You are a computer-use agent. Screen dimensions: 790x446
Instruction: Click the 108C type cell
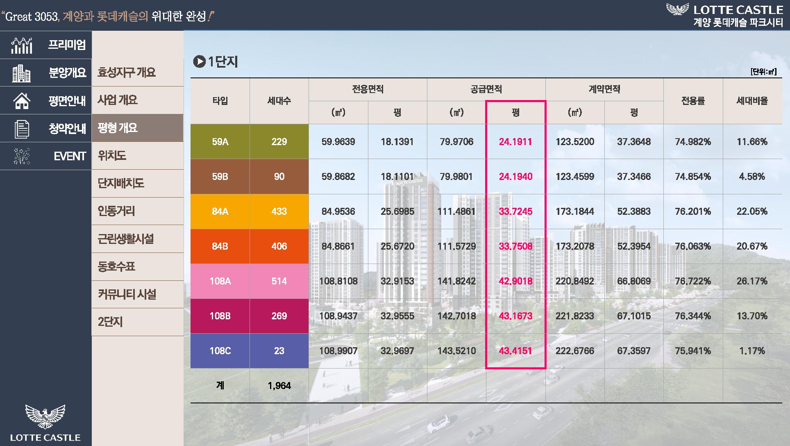220,351
